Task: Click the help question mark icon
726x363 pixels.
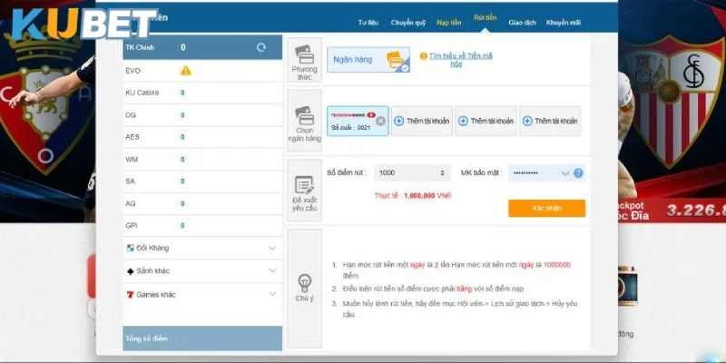Action: tap(578, 172)
